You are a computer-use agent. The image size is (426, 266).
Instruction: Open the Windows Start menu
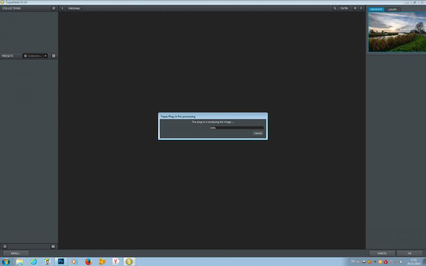pos(6,262)
